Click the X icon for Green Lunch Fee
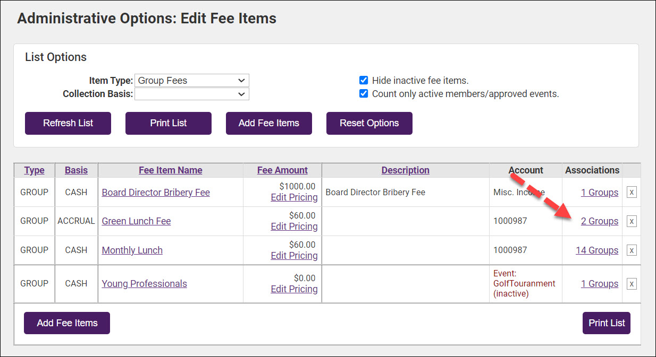This screenshot has width=656, height=357. (631, 221)
